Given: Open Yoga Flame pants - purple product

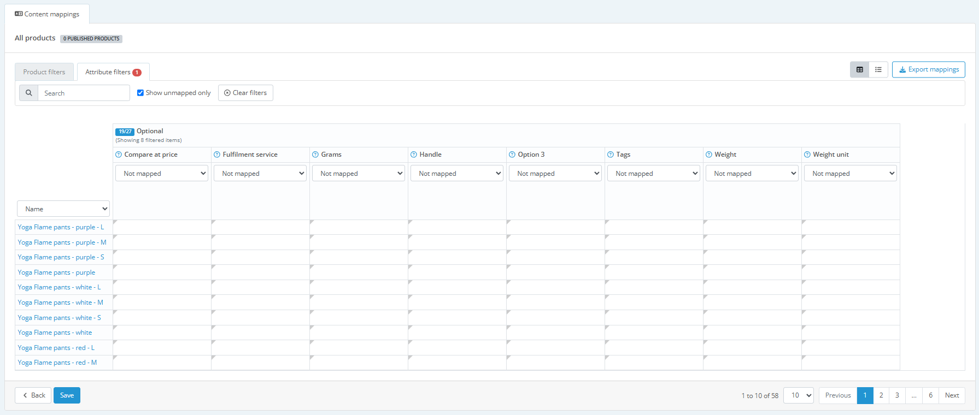Looking at the screenshot, I should (56, 272).
